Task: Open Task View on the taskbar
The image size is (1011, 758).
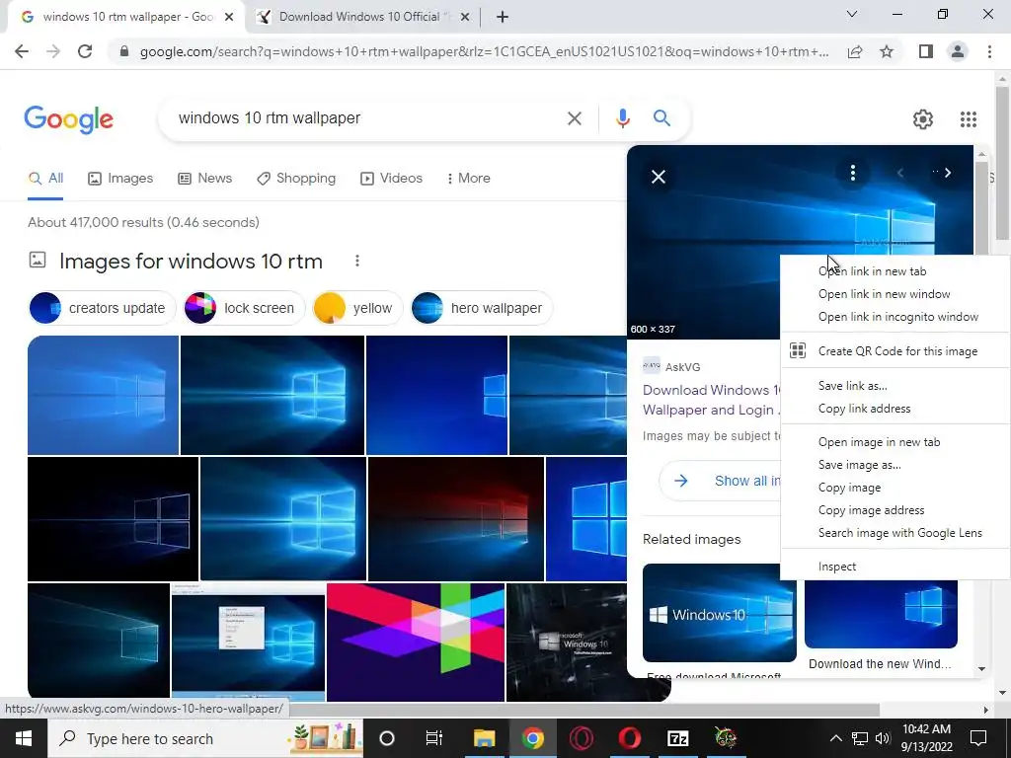Action: [434, 738]
